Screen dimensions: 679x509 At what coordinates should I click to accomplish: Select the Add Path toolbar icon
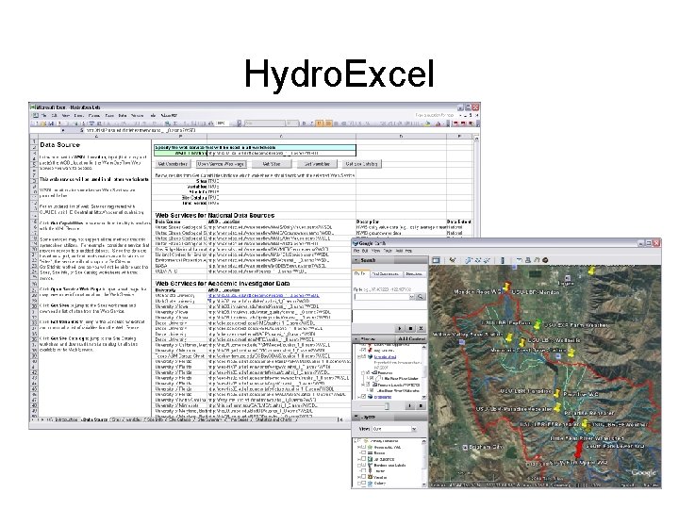(x=478, y=260)
